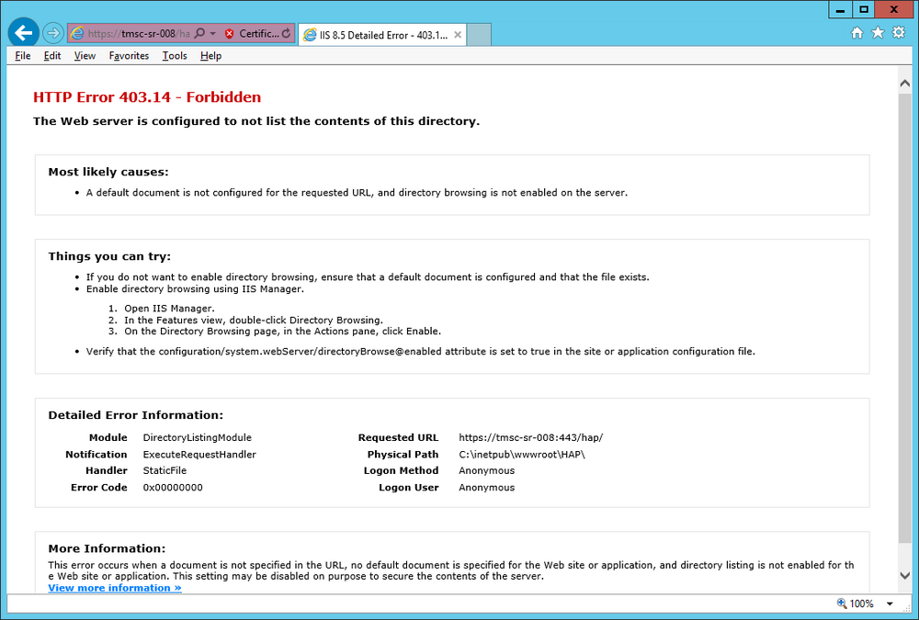Click the More Information heading
This screenshot has width=919, height=620.
[x=107, y=548]
